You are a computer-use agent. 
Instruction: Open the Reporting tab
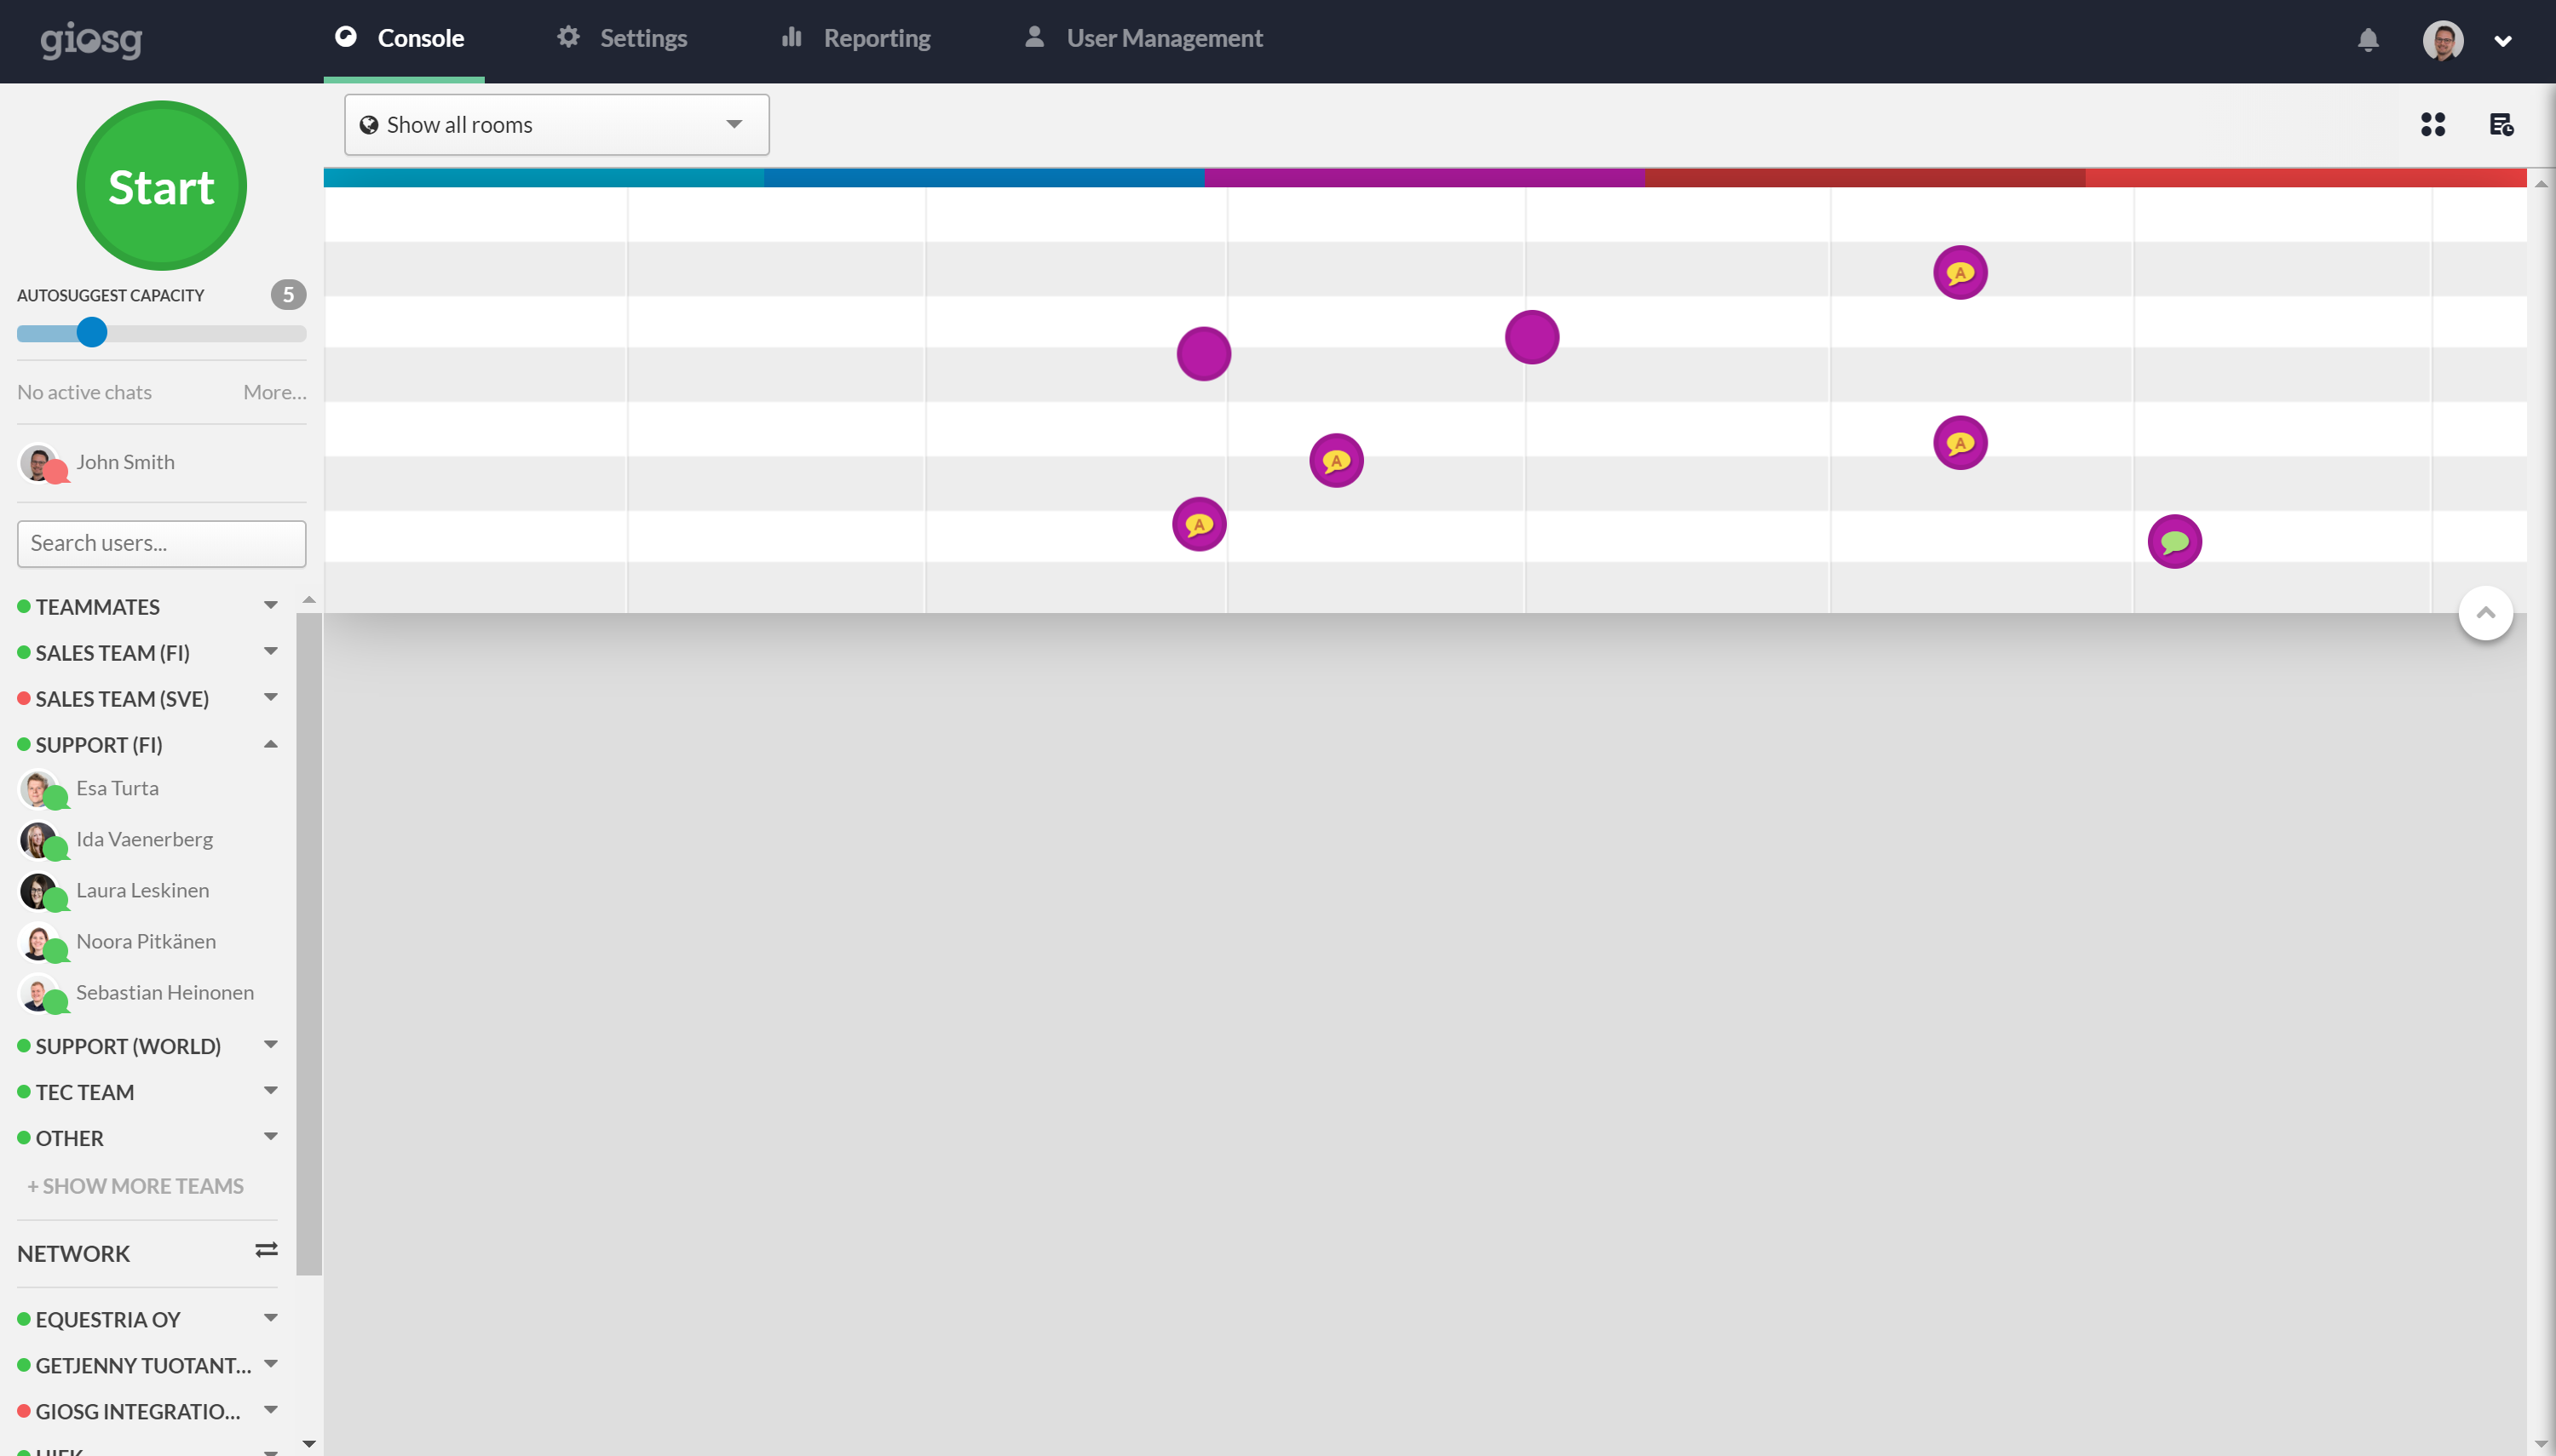click(856, 39)
